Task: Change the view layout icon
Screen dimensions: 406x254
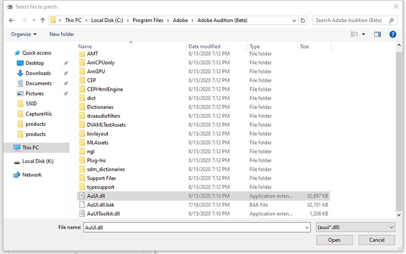Action: click(354, 34)
